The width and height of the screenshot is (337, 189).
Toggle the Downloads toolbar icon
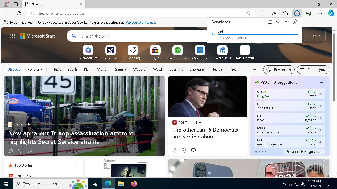point(297,13)
